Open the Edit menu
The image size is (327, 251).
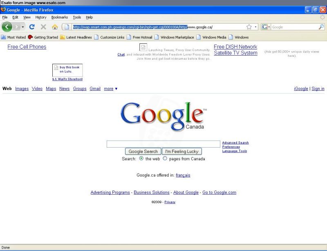[15, 17]
